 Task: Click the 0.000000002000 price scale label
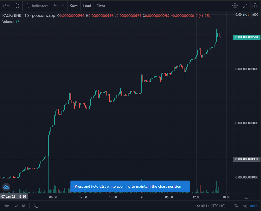coord(247,123)
